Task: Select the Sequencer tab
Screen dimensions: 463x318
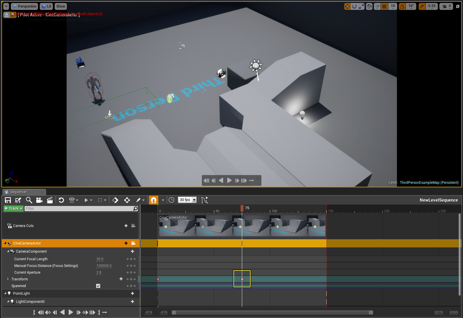Action: pos(19,192)
